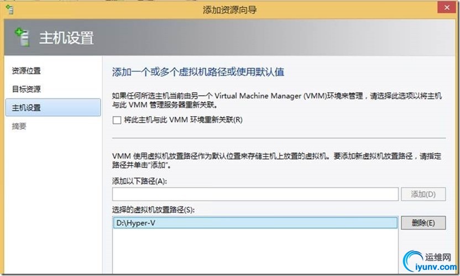Click the 添加以下路径(A) label

[x=139, y=181]
